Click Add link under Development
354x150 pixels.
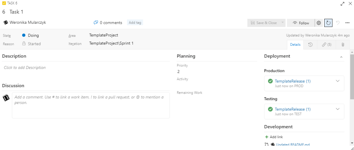pyautogui.click(x=274, y=137)
